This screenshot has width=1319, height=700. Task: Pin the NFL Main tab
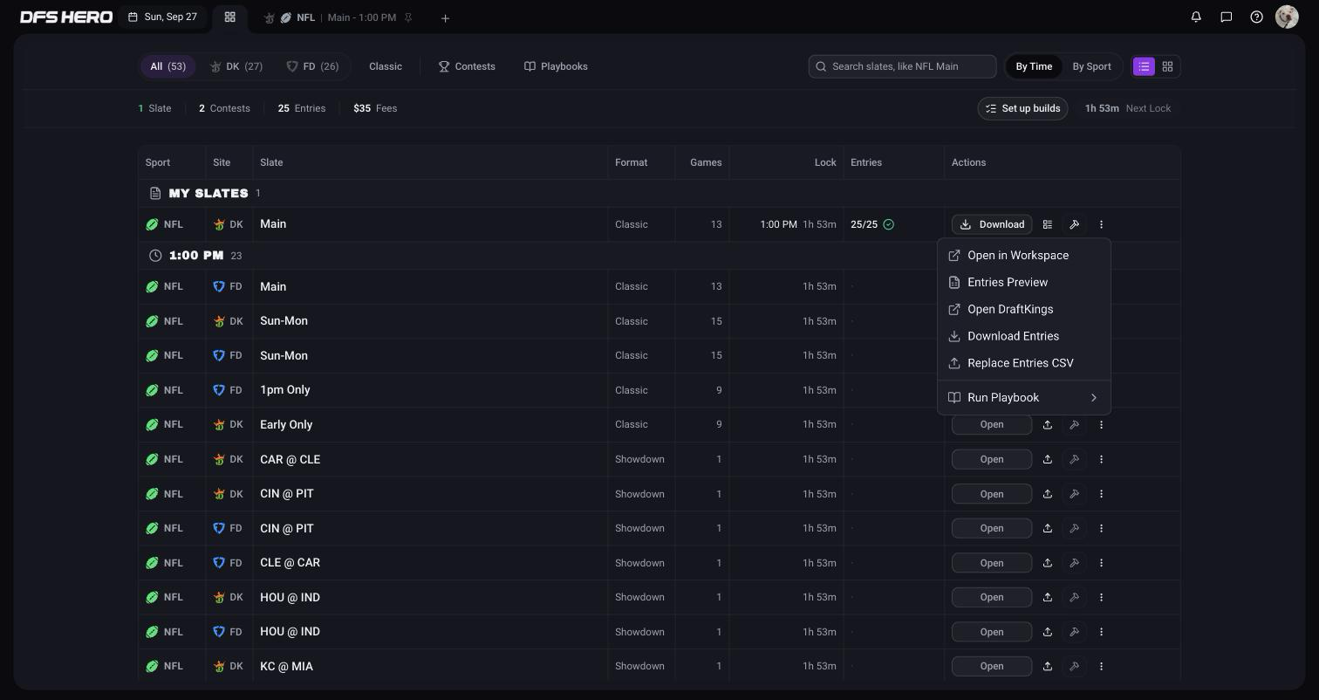pos(408,17)
